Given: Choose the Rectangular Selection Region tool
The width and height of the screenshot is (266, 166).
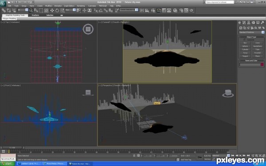Looking at the screenshot, I should coord(41,11).
